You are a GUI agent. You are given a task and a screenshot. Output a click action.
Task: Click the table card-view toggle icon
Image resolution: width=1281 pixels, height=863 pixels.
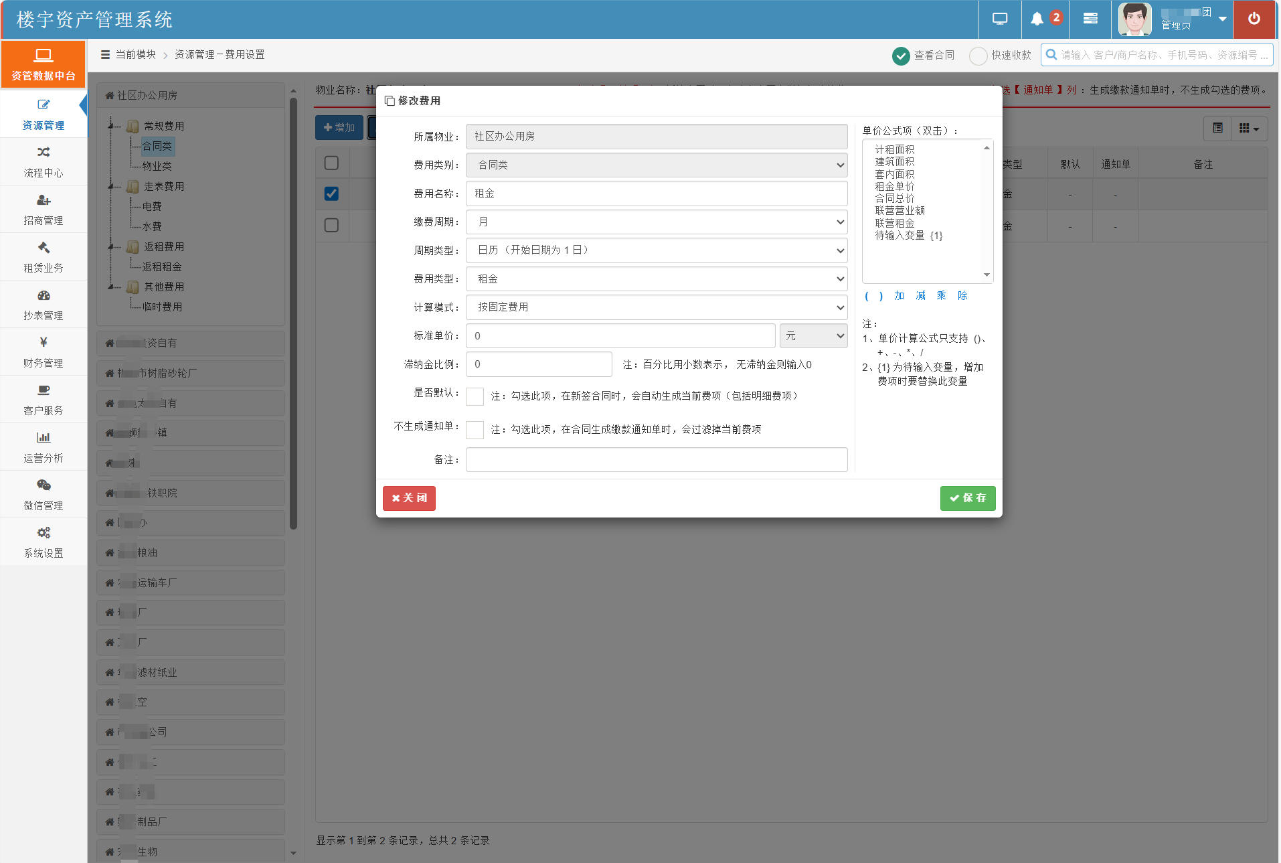tap(1217, 128)
